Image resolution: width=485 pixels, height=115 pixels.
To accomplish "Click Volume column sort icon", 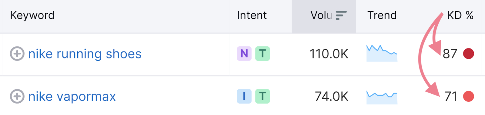I will pyautogui.click(x=341, y=15).
